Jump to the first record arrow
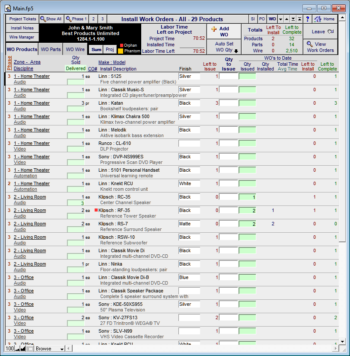The image size is (350, 356). [x=299, y=19]
